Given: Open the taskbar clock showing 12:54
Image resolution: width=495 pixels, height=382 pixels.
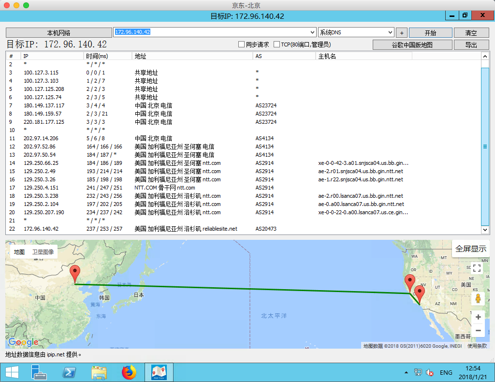Looking at the screenshot, I should pyautogui.click(x=473, y=372).
